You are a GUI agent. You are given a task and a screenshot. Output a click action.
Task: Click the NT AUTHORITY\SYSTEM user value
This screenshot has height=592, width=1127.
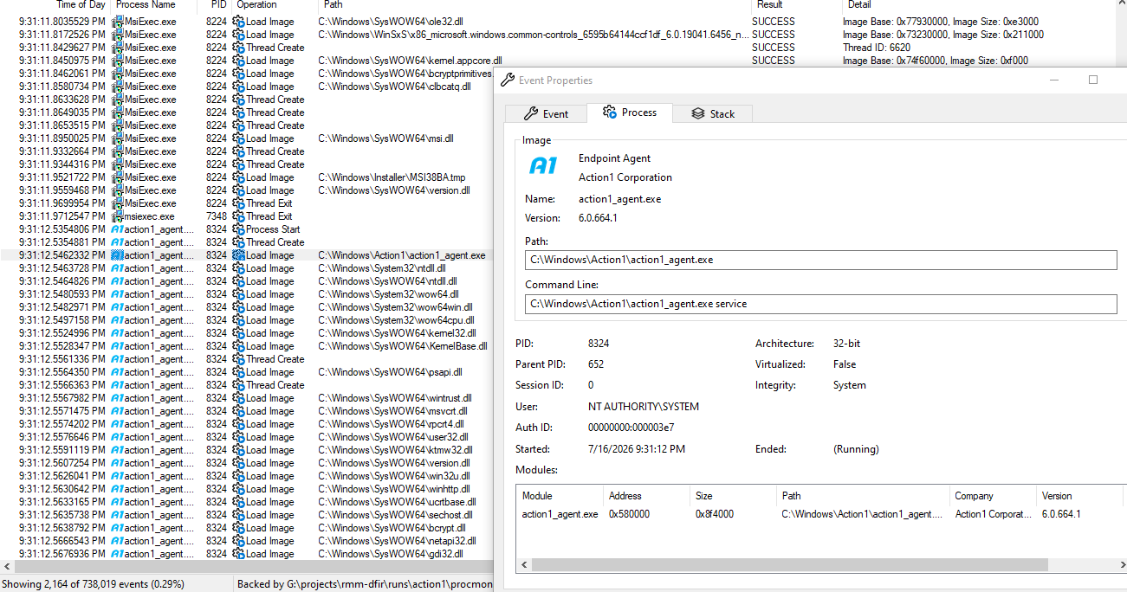(644, 406)
